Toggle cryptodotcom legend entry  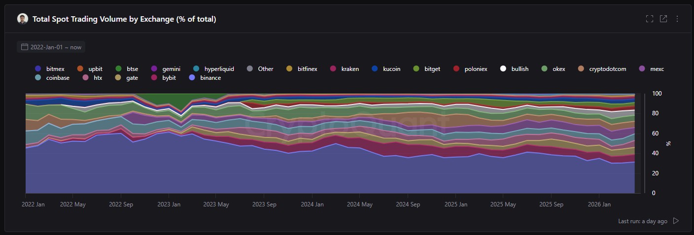tap(607, 69)
